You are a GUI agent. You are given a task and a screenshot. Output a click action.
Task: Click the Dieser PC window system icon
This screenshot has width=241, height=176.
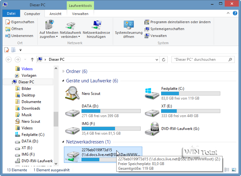tap(5, 5)
